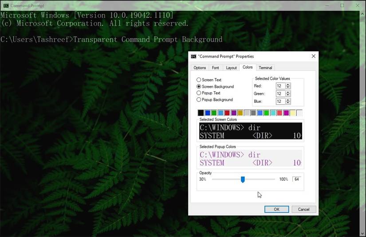Open the Terminal tab
This screenshot has width=366, height=237.
(265, 68)
